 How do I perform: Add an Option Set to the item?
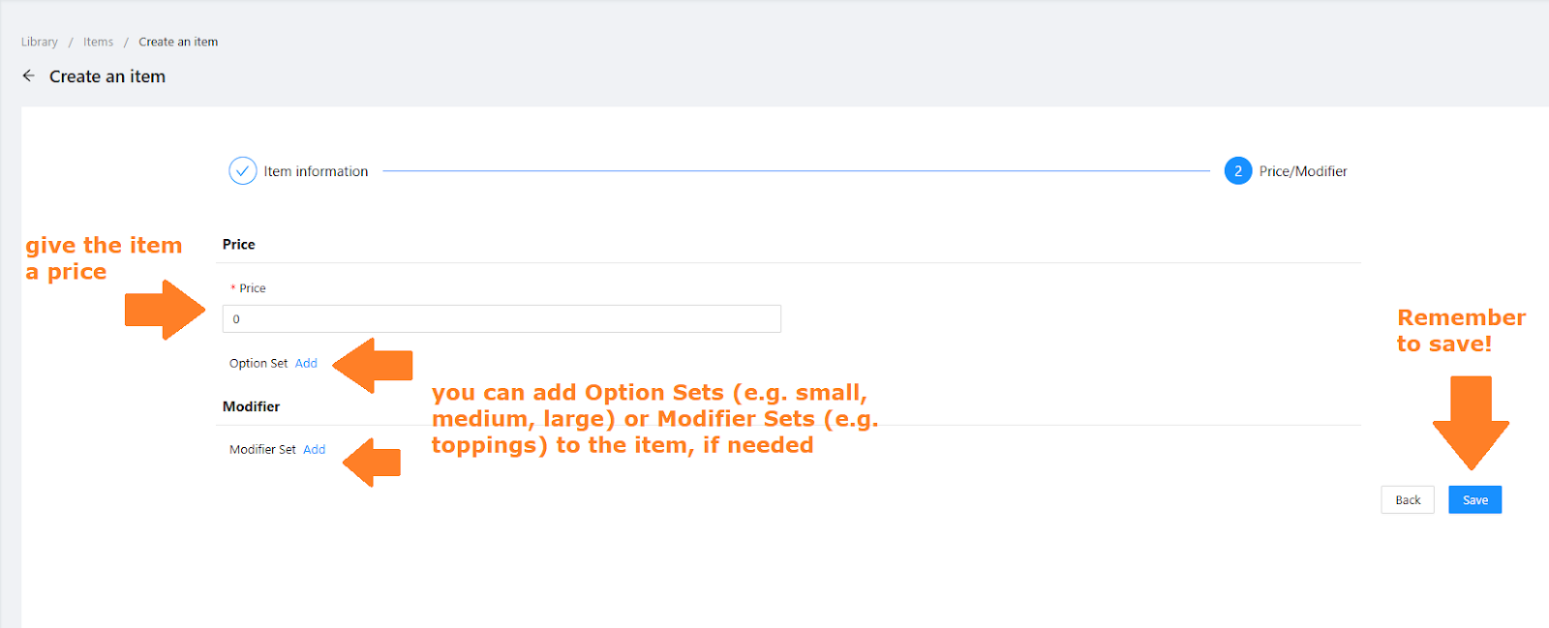pyautogui.click(x=306, y=363)
